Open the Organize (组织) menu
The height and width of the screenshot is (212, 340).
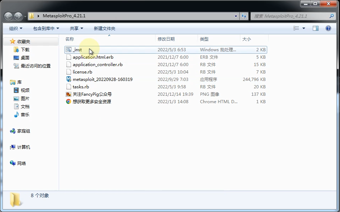(x=16, y=28)
